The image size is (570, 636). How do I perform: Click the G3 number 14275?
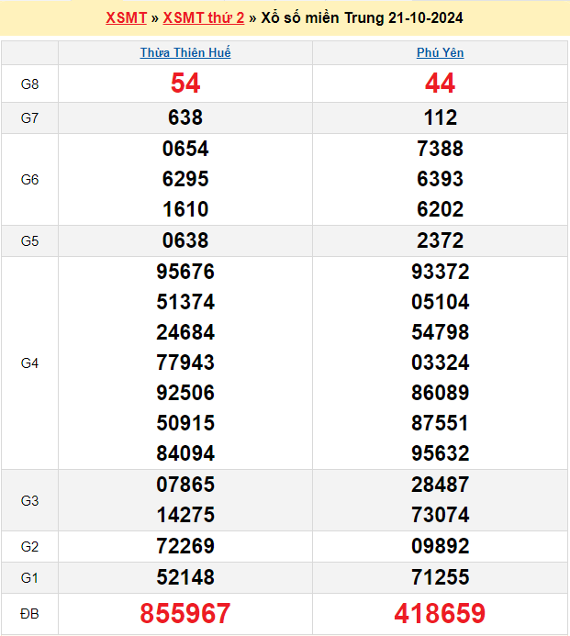point(185,515)
